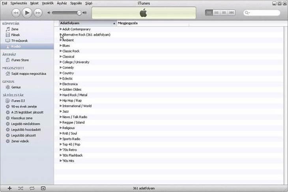The width and height of the screenshot is (288, 192).
Task: Expand the Classical category
Action: pos(61,56)
